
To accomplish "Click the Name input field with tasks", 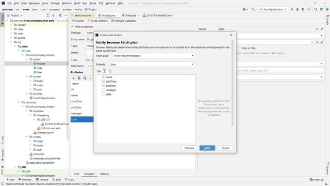I will click(266, 29).
